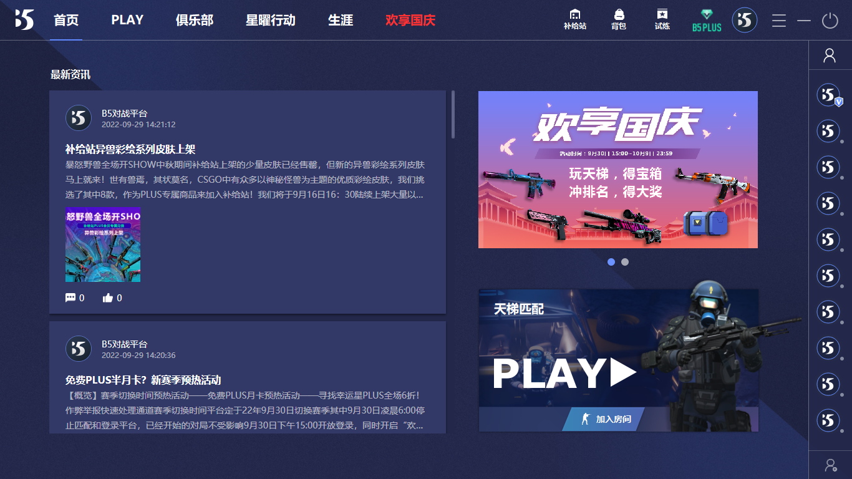852x479 pixels.
Task: Click the power button icon
Action: (830, 21)
